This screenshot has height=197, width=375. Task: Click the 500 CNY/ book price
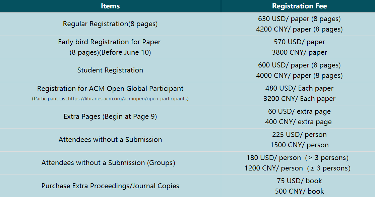(299, 191)
